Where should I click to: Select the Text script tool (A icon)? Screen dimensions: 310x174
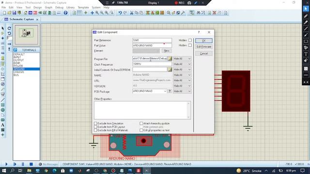click(2, 125)
